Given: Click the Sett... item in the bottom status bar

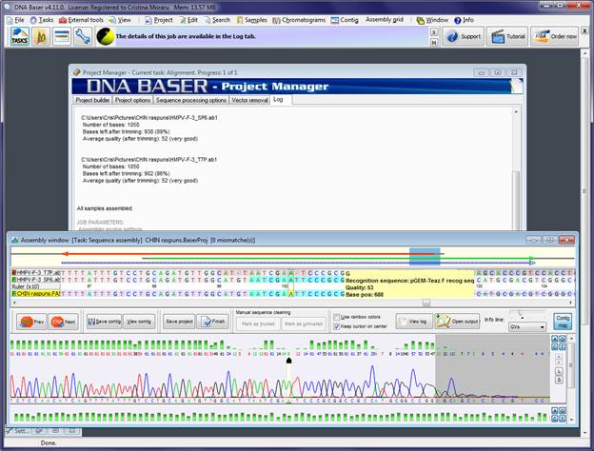Looking at the screenshot, I should [x=18, y=431].
